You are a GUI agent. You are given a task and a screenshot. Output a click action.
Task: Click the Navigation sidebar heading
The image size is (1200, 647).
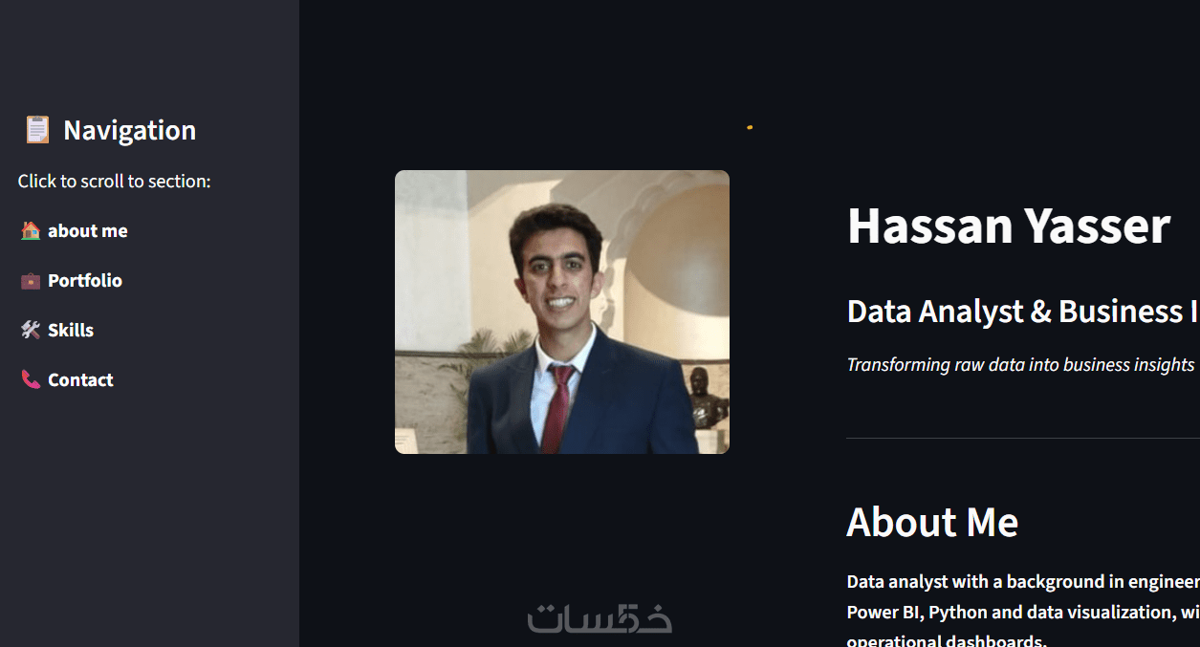pos(129,130)
